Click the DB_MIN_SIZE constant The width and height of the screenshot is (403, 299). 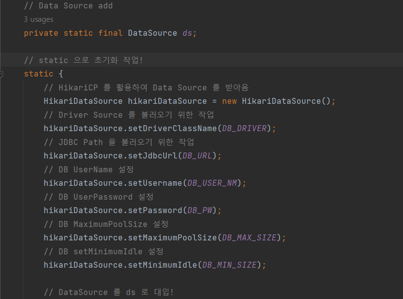click(x=230, y=265)
